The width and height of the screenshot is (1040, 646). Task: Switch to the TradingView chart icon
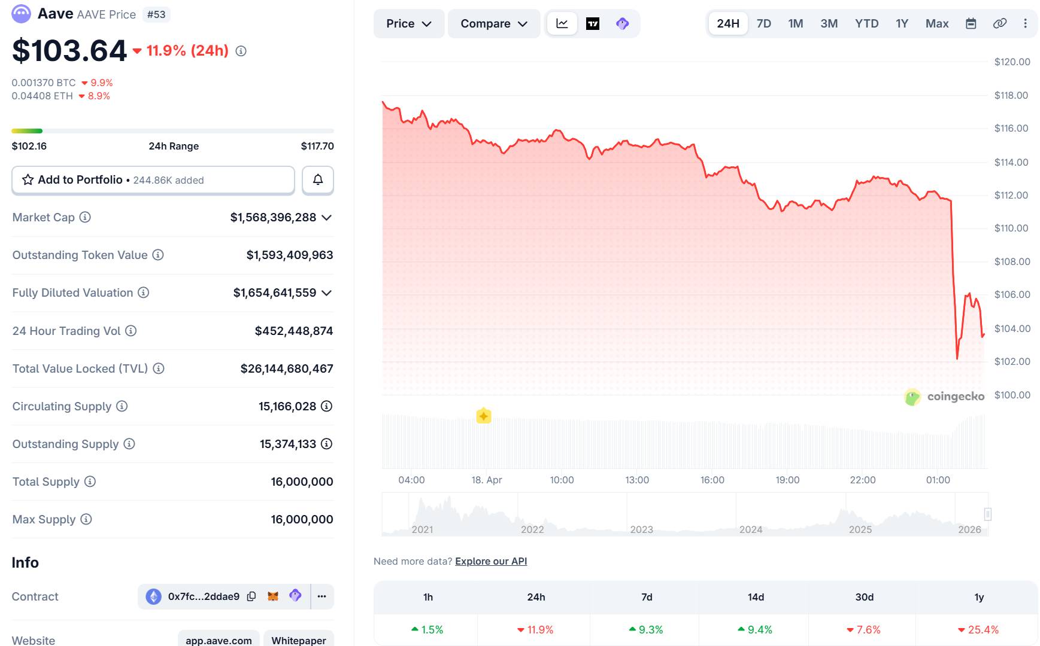[592, 23]
